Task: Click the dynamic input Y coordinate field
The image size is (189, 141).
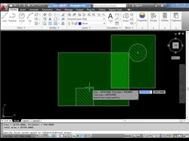Action: [x=159, y=92]
